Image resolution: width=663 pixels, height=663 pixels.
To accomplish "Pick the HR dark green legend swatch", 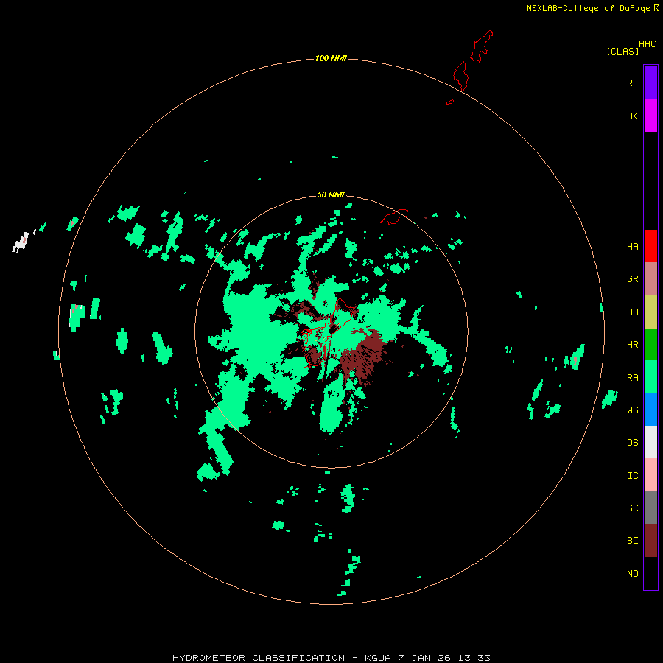I will tap(650, 345).
